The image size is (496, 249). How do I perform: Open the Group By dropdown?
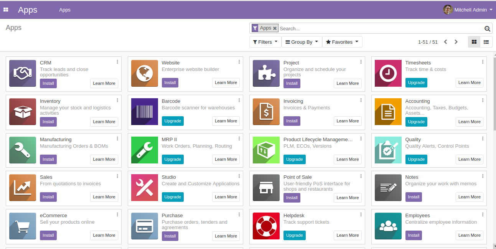coord(302,42)
